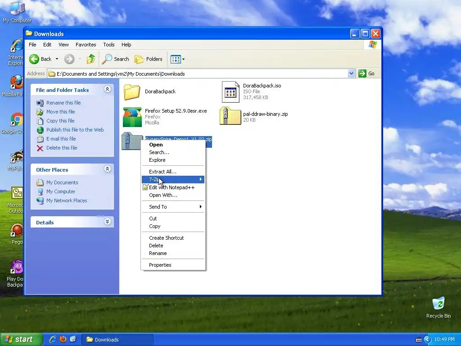Choose Edit with Notepad++

(x=173, y=187)
